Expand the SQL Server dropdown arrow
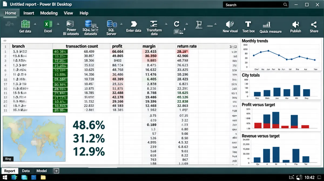The image size is (324, 181). coord(121,24)
